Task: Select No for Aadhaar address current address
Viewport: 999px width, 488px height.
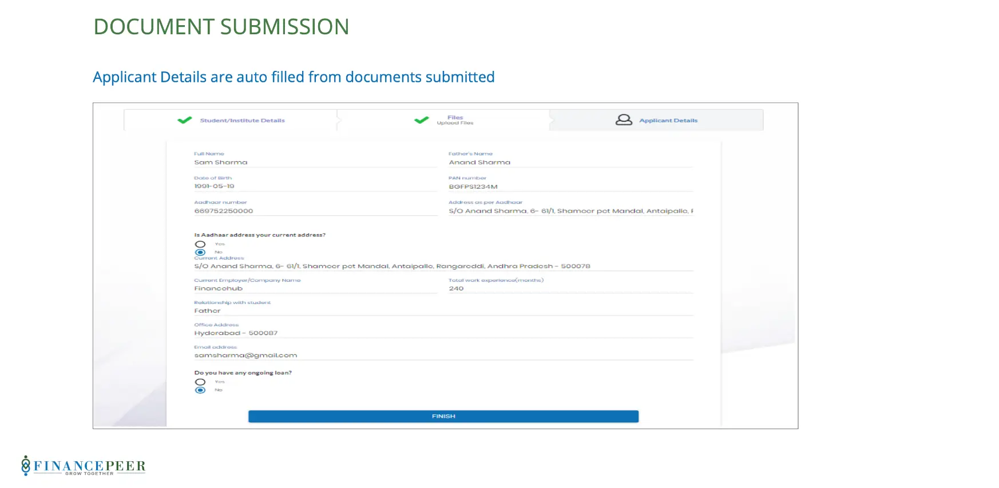Action: coord(200,252)
